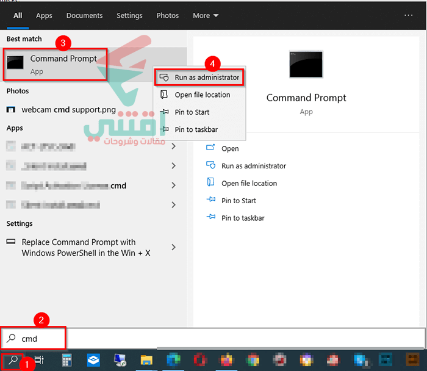427x371 pixels.
Task: Click pin icon next to preview Pin to Start
Action: click(211, 200)
